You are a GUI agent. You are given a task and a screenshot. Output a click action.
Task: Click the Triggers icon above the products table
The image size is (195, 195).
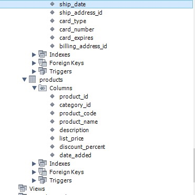pos(43,71)
